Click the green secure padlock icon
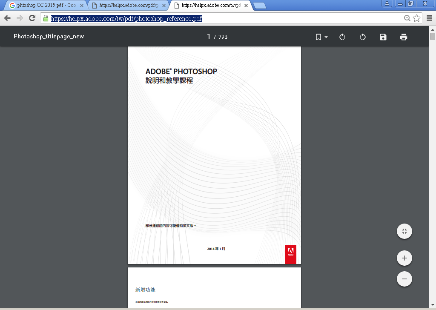The height and width of the screenshot is (310, 436). pos(46,18)
